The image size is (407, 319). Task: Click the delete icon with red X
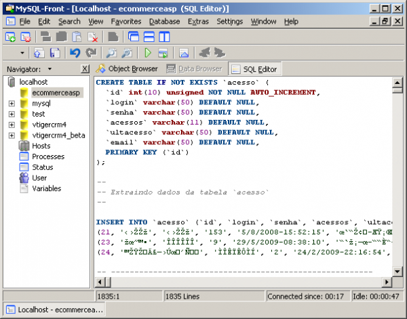[x=92, y=37]
